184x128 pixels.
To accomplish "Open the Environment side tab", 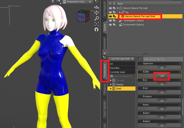I will coord(105,43).
